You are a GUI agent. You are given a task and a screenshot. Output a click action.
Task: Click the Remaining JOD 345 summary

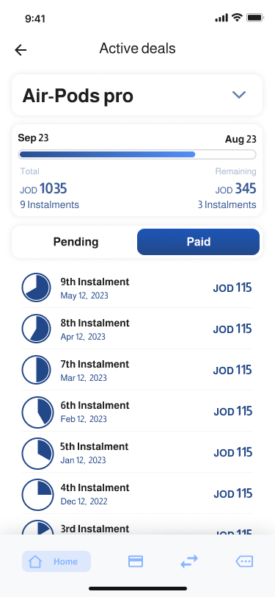coord(227,188)
